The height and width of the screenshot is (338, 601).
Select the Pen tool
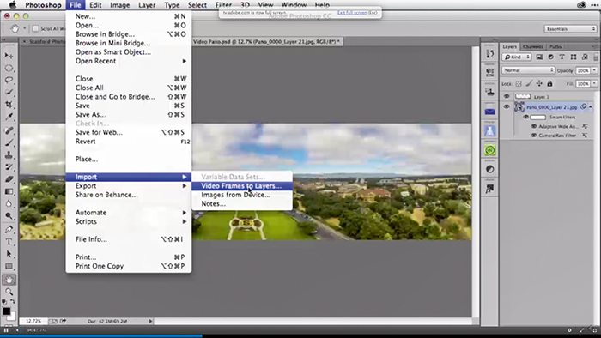(x=9, y=230)
